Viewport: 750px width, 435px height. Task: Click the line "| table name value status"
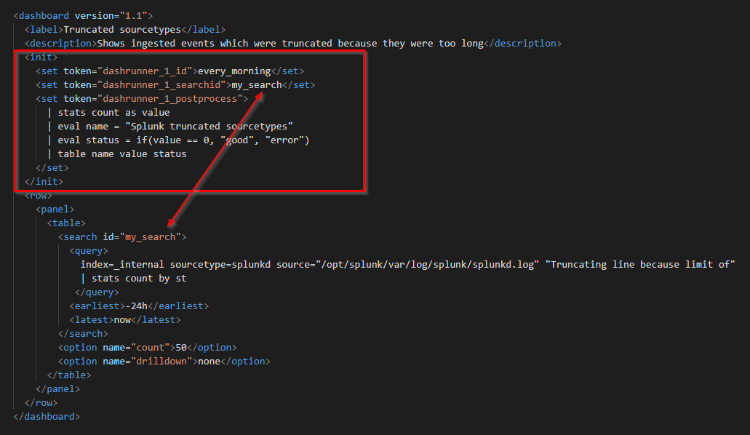116,154
